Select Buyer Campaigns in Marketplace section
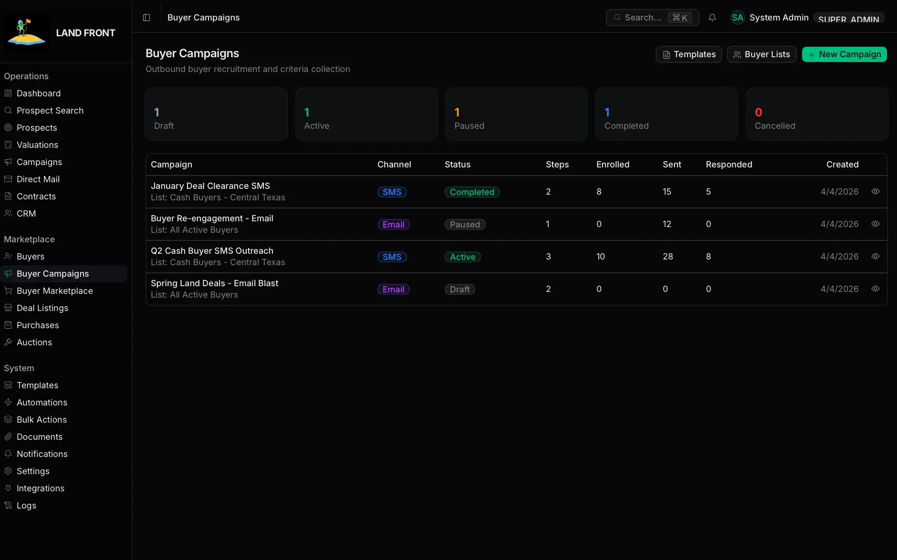The height and width of the screenshot is (560, 897). pyautogui.click(x=63, y=274)
